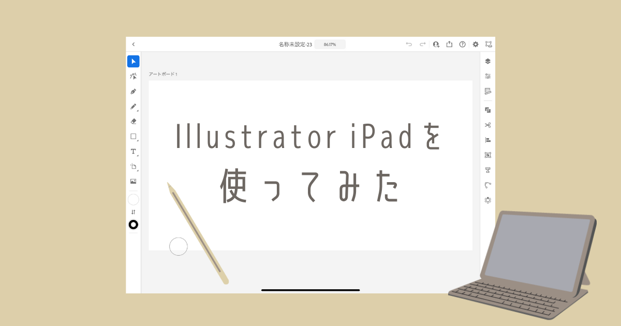Open the Layers panel
The image size is (621, 326).
point(487,61)
